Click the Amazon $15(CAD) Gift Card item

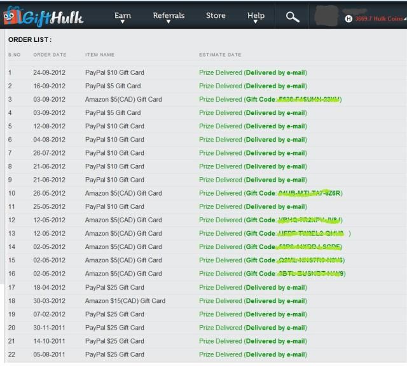click(125, 301)
